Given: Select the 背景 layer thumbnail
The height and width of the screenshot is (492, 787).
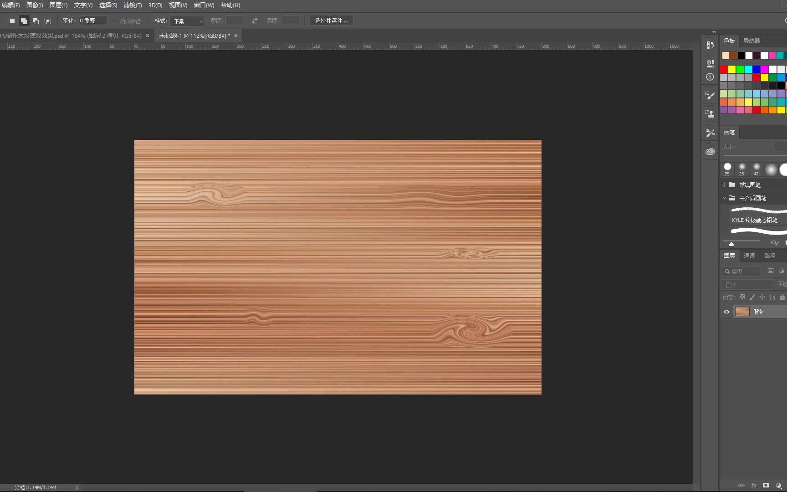Looking at the screenshot, I should 742,312.
